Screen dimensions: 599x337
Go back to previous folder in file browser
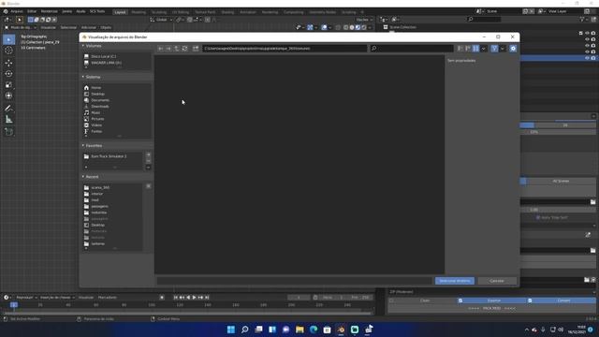pyautogui.click(x=160, y=49)
